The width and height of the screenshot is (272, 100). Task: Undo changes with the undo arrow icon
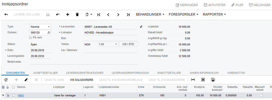pyautogui.click(x=58, y=15)
